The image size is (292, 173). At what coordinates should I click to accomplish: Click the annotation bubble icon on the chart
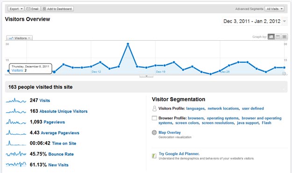[x=284, y=73]
